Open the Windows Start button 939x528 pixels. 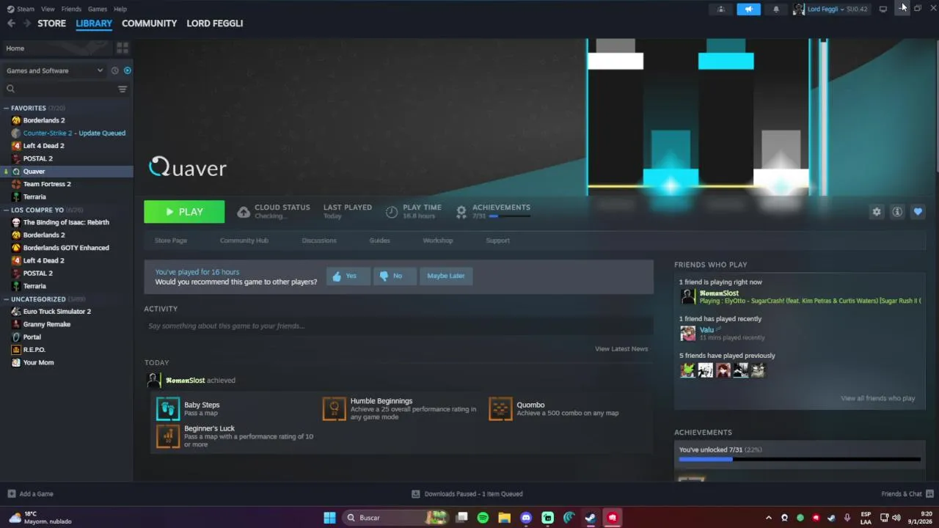(330, 518)
